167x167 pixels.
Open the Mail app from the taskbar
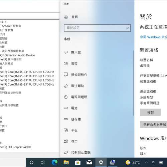[x=89, y=162]
